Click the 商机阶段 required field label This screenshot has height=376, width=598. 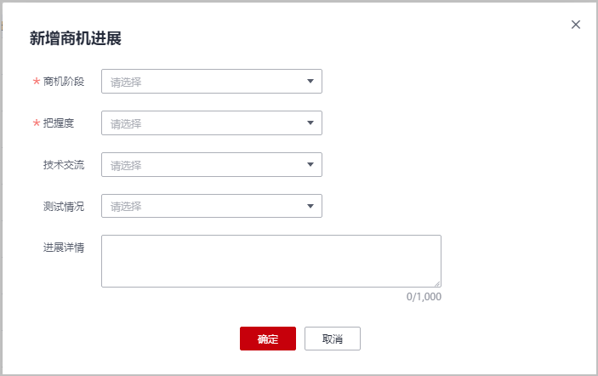tap(64, 82)
